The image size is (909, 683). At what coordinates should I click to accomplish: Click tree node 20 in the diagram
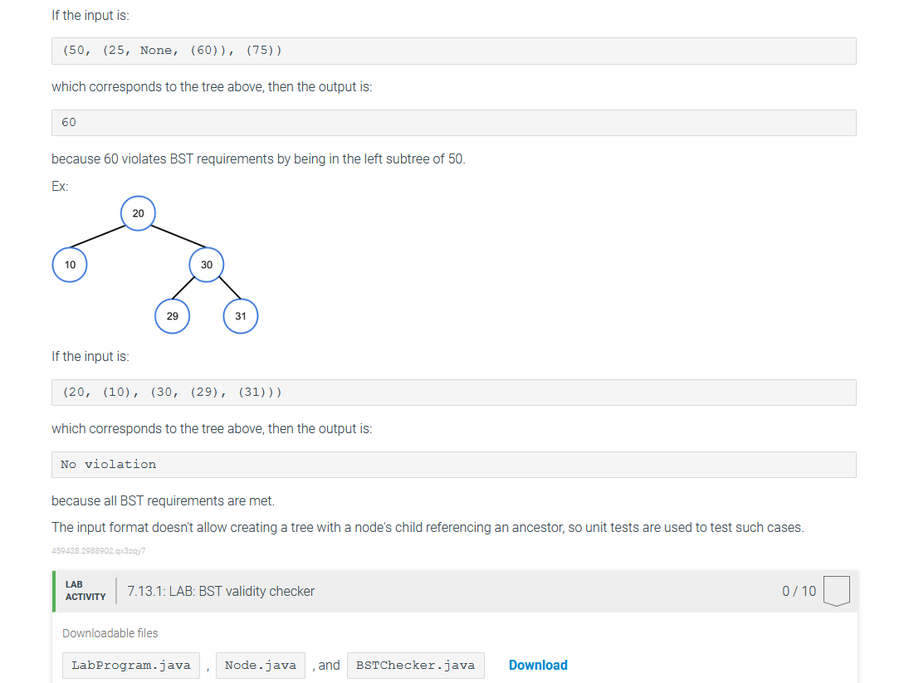pyautogui.click(x=138, y=213)
